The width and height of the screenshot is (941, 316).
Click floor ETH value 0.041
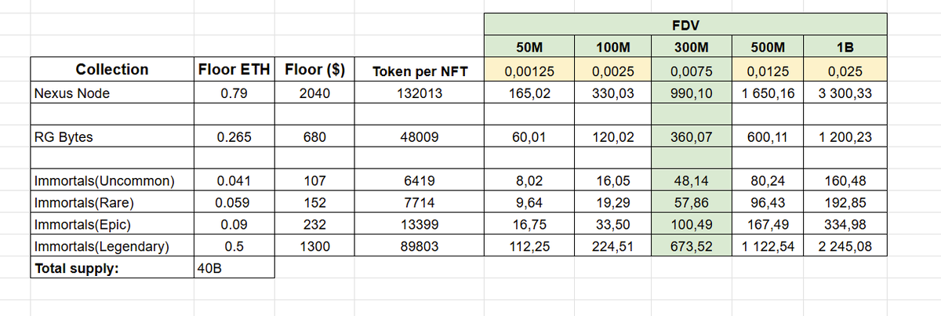pos(234,182)
